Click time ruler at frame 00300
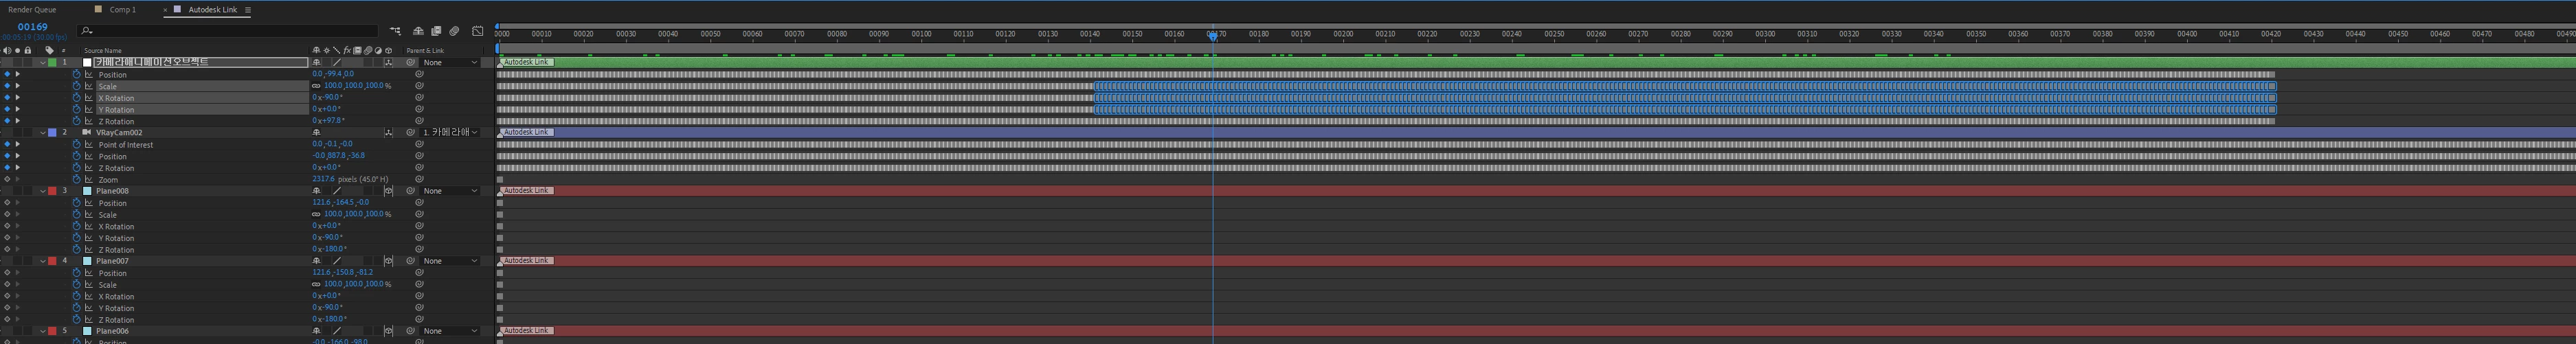 pyautogui.click(x=1765, y=34)
